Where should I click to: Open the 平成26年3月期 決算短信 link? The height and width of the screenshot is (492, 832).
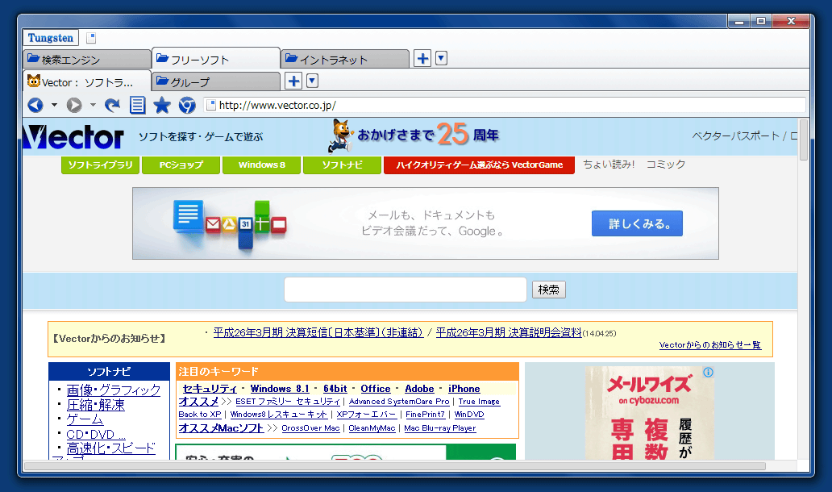[318, 333]
